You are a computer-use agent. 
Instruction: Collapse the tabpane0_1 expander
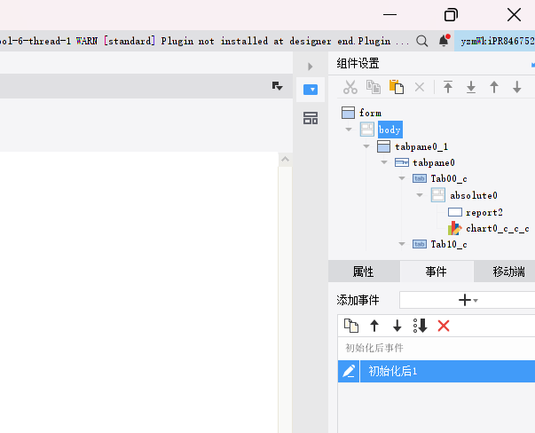point(366,146)
